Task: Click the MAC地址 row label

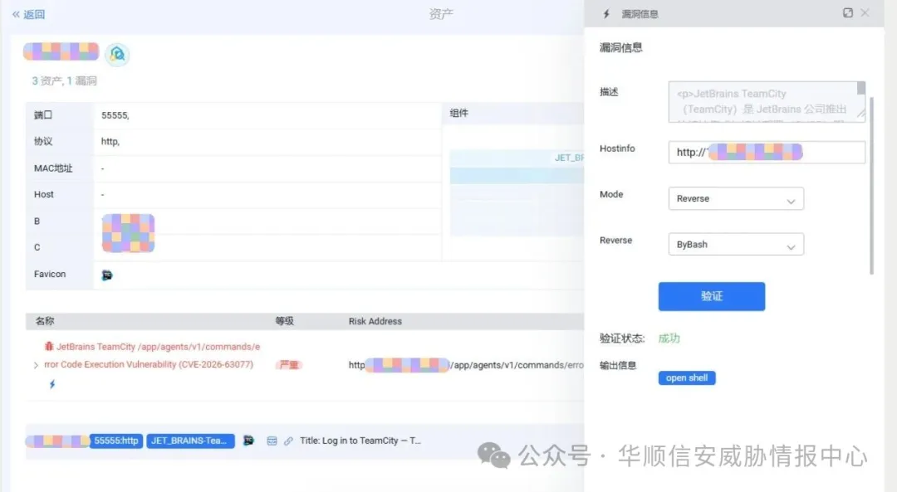Action: 53,168
